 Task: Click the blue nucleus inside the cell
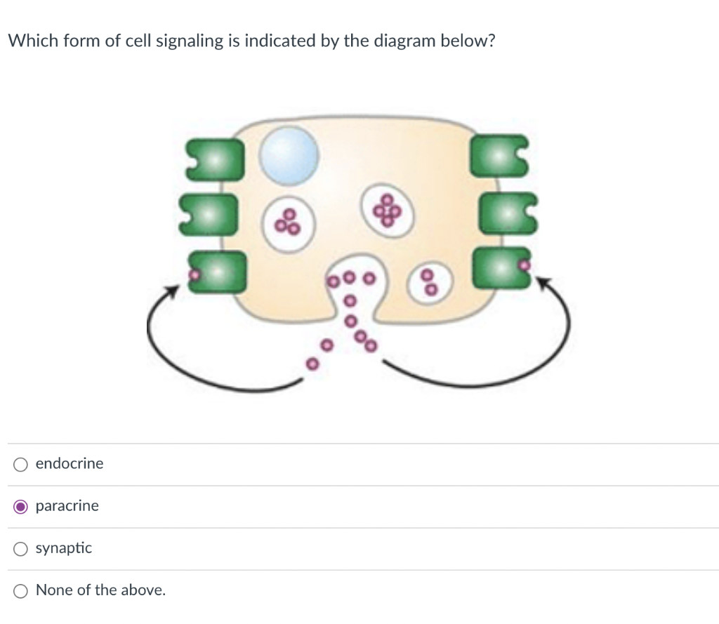point(289,154)
